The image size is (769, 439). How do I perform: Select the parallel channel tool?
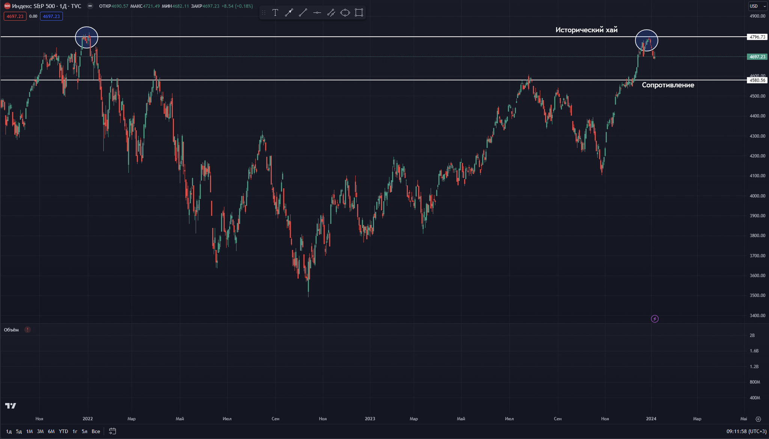click(x=331, y=13)
